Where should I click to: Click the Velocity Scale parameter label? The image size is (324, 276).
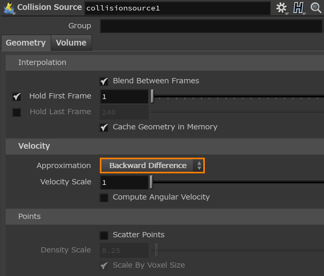coord(66,182)
